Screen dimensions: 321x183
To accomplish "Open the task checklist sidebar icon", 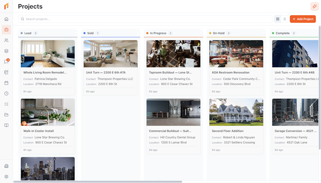I will coord(6,104).
